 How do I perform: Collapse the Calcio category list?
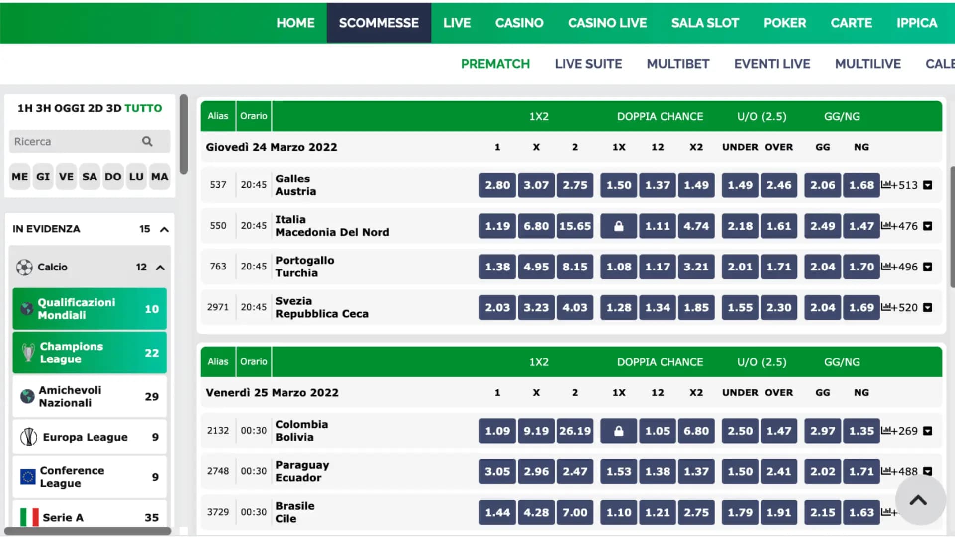click(160, 268)
